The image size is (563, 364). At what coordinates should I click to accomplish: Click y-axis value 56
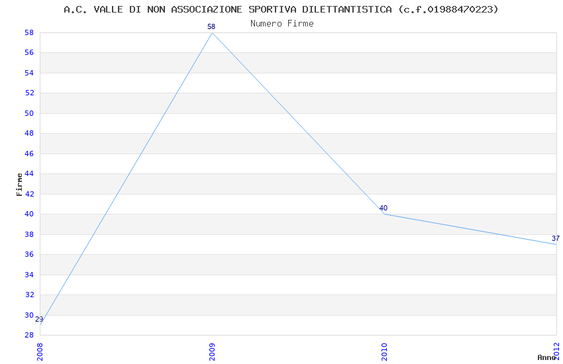pos(29,53)
